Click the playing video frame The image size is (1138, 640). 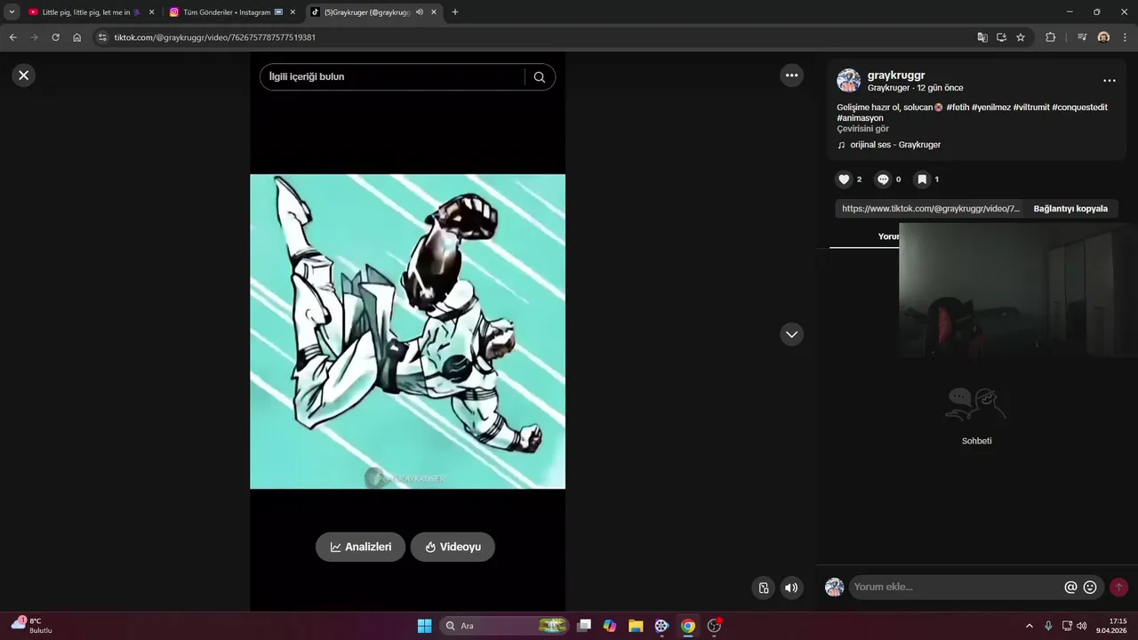coord(407,332)
